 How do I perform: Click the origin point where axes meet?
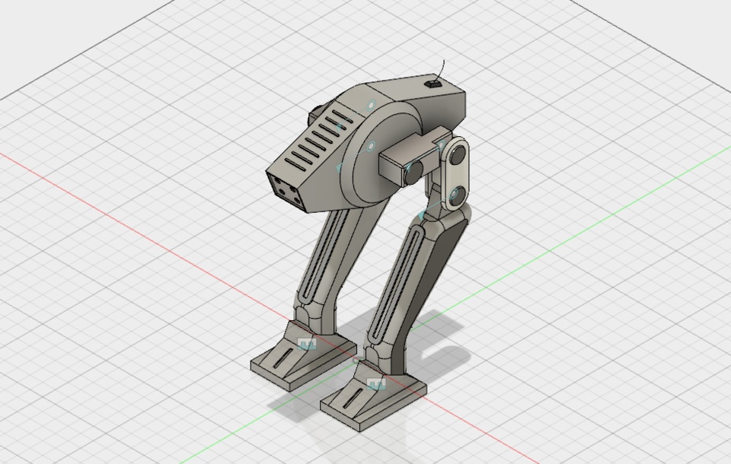pos(356,360)
